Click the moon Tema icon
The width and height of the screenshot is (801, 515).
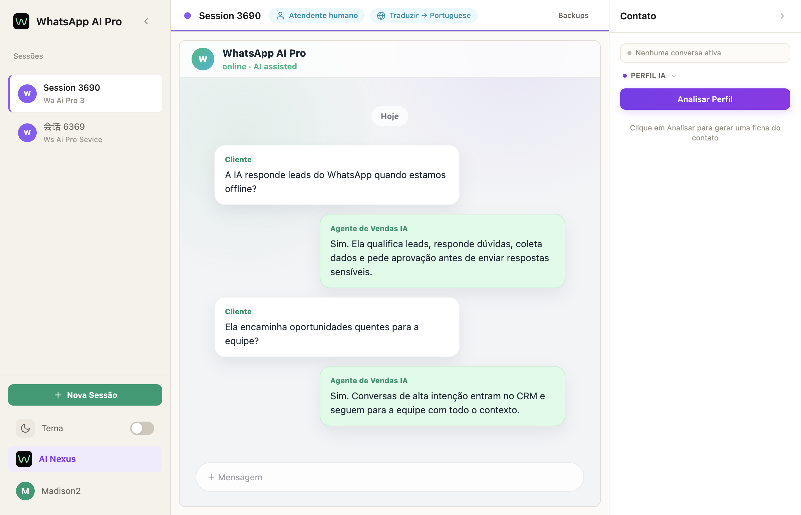[25, 428]
